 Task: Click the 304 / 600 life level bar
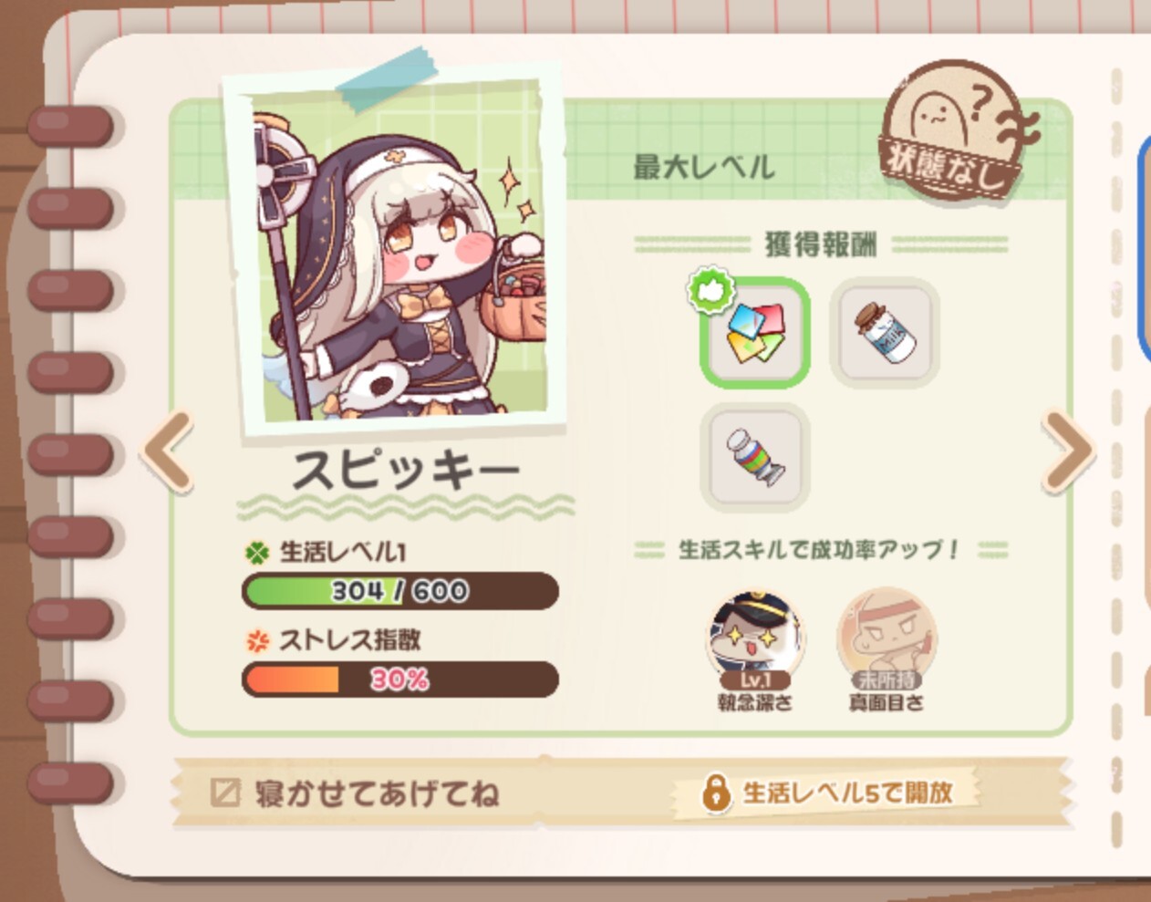[x=399, y=591]
